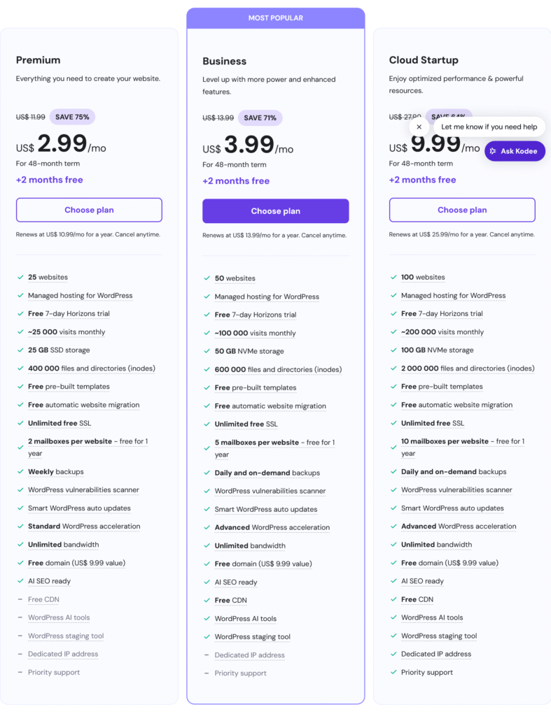Click the dash icon beside Business 'Dedicated IP address'
Screen dimensions: 551x716
click(x=207, y=655)
